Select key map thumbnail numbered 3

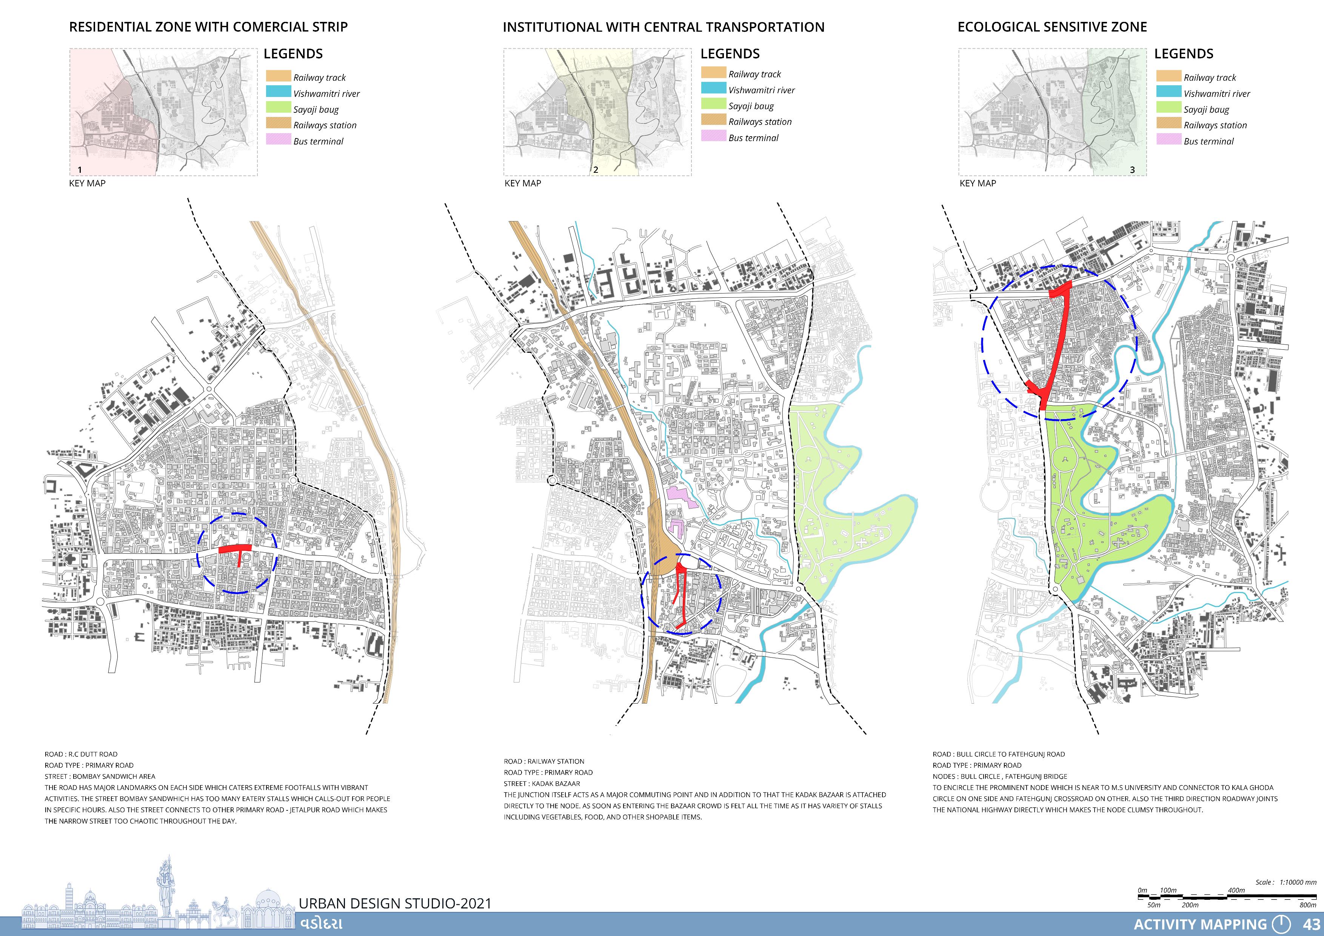[x=1052, y=112]
